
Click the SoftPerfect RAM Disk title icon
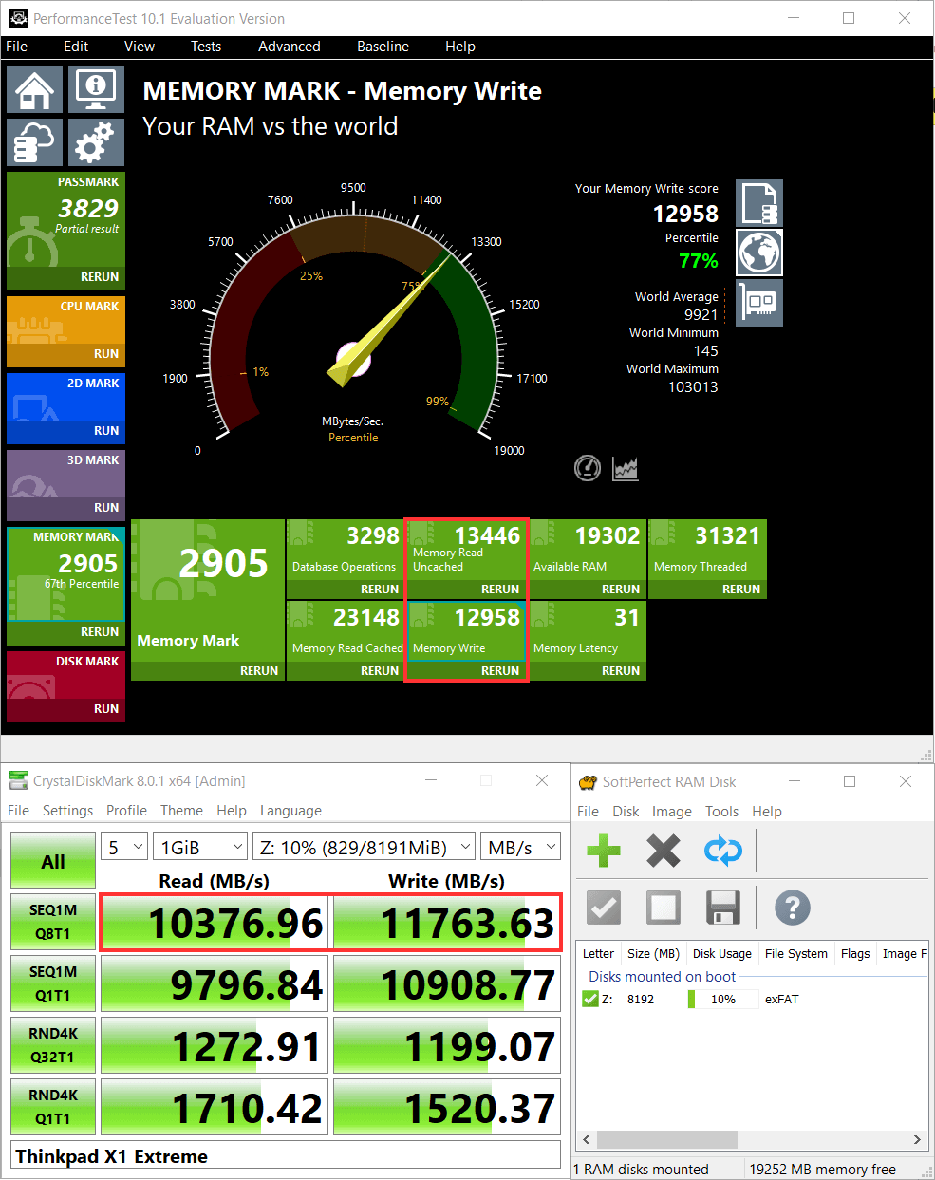(x=588, y=781)
